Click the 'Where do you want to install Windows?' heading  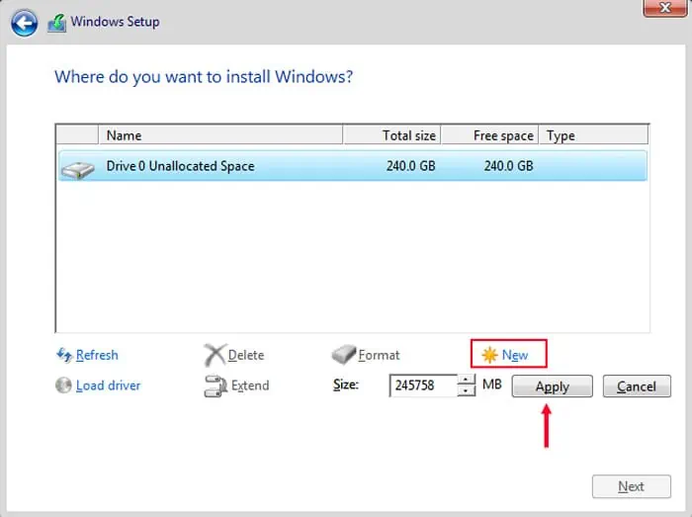(x=204, y=77)
